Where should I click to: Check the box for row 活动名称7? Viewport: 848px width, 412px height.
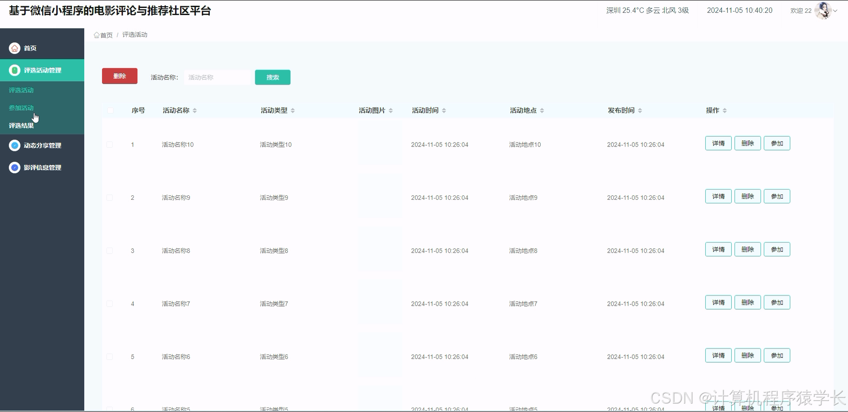coord(110,304)
